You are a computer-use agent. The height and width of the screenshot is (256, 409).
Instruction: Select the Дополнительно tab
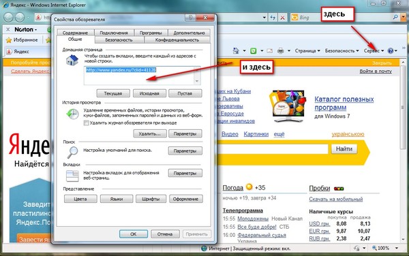(189, 33)
